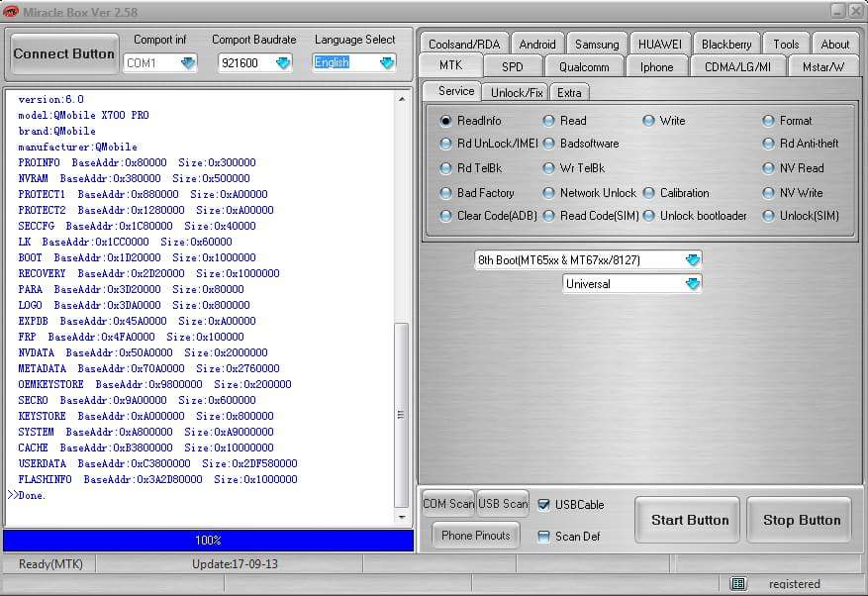This screenshot has height=596, width=868.
Task: Click the Update:17-09-13 status text
Action: pyautogui.click(x=235, y=564)
